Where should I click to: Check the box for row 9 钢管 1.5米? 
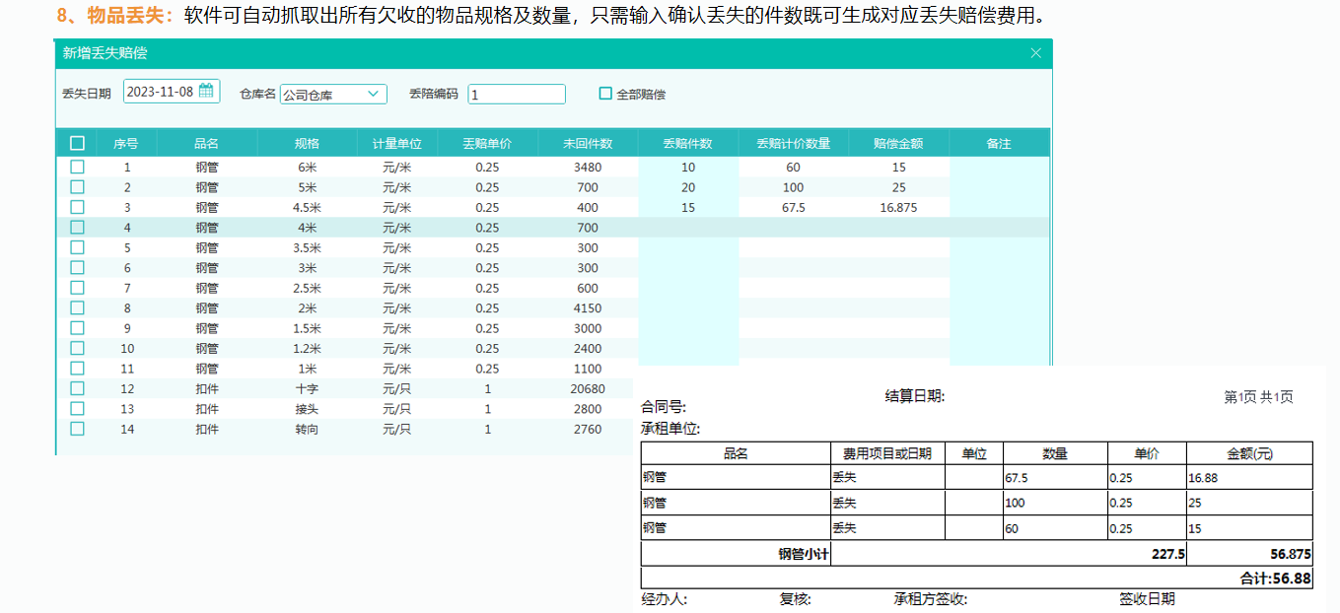click(x=77, y=328)
